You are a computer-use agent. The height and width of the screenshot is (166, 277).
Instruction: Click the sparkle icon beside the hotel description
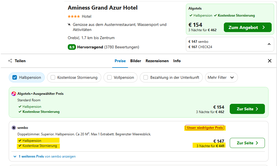coord(69,24)
